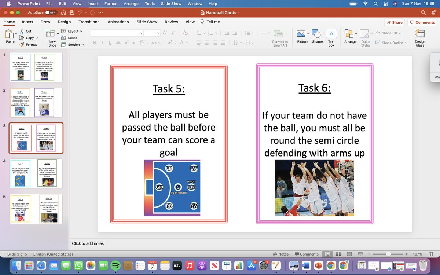Open the Shapes gallery
Viewport: 440px width, 275px height.
coord(318,37)
